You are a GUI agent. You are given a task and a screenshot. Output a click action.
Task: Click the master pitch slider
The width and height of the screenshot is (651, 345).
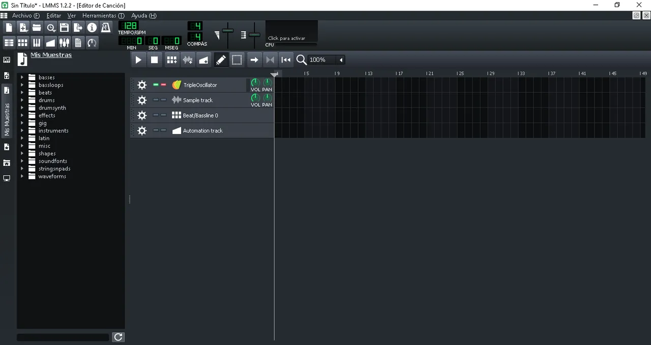(254, 35)
